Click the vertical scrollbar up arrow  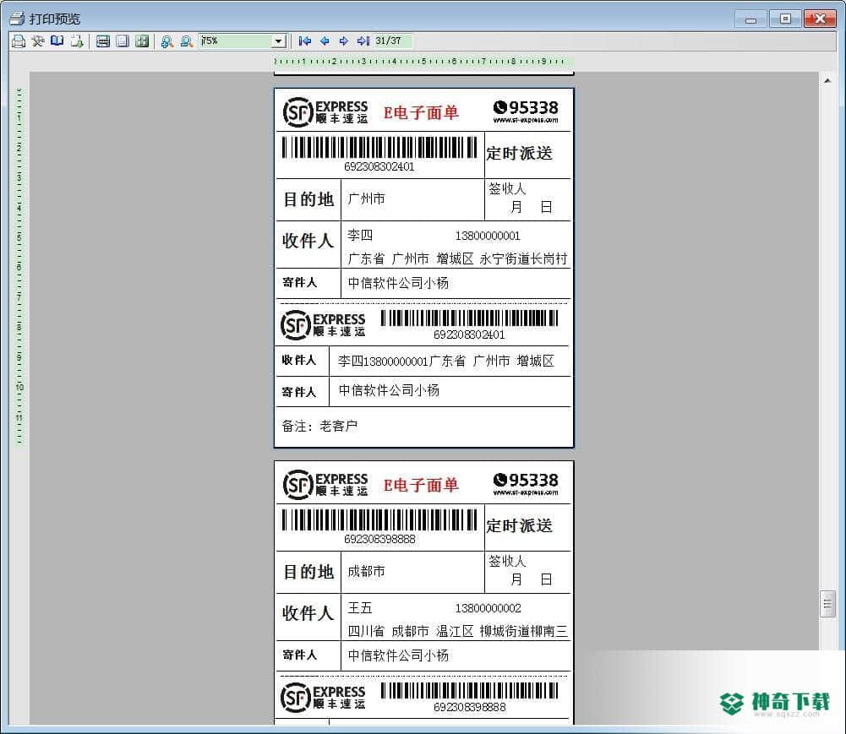click(827, 80)
